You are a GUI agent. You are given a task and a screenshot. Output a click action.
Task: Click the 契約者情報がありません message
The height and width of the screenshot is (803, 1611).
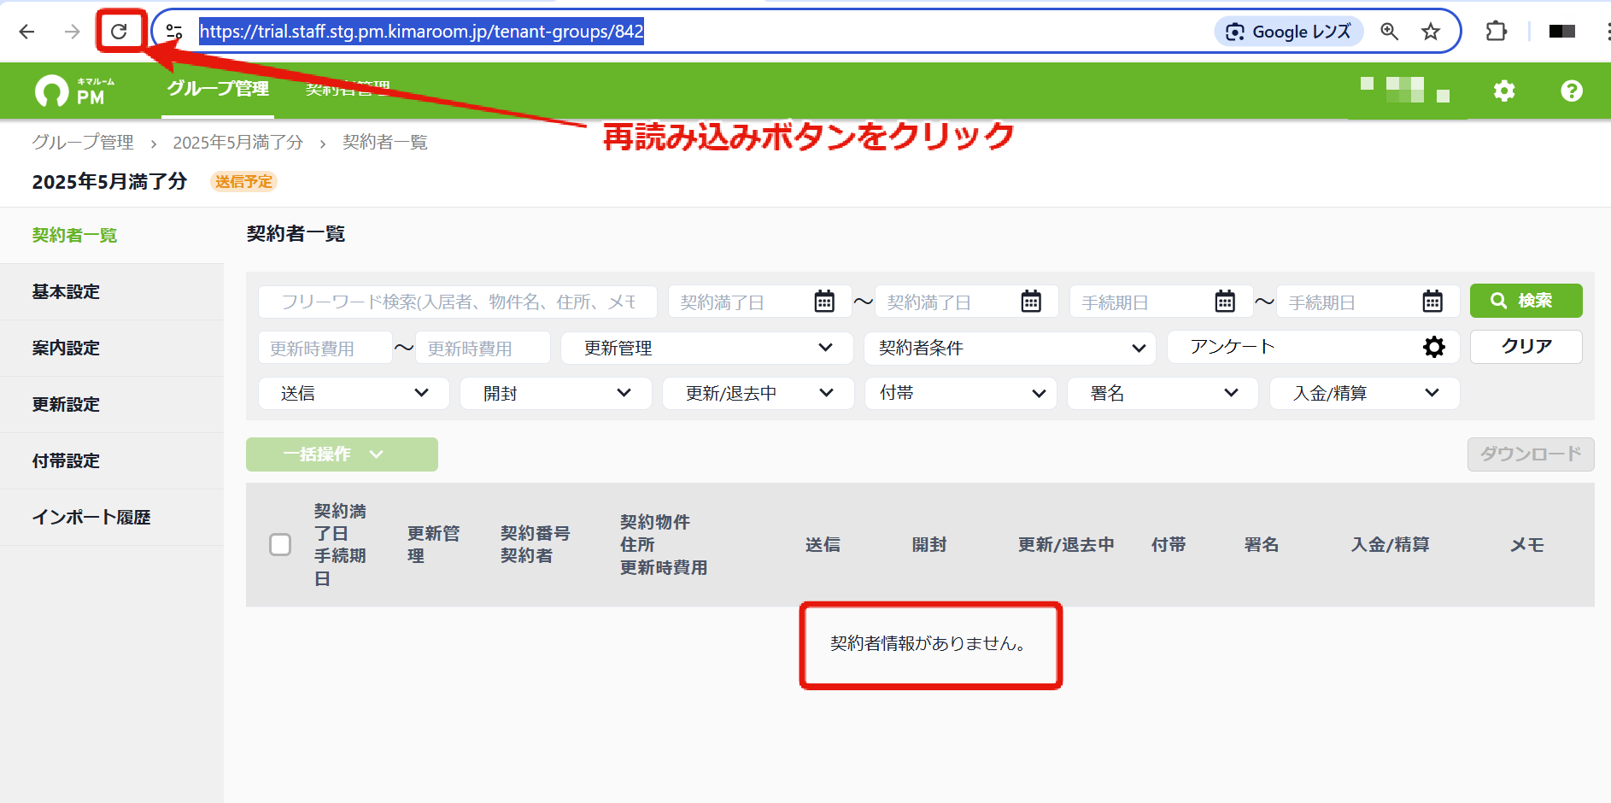pos(929,643)
